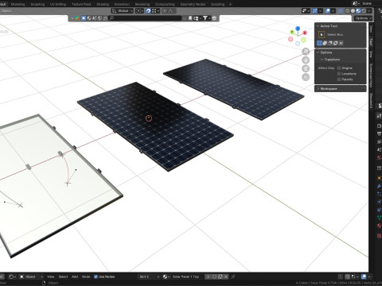Toggle the viewport gizmos button
The image size is (382, 286).
pyautogui.click(x=315, y=11)
